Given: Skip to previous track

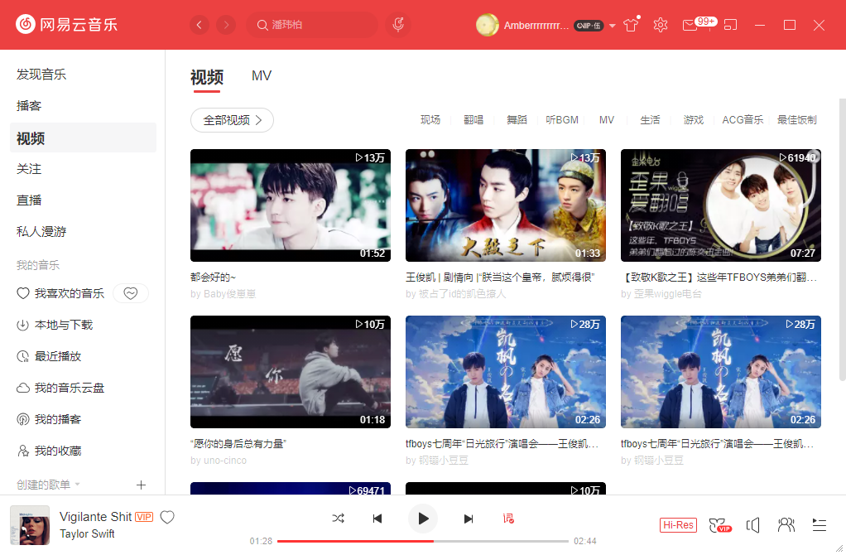Looking at the screenshot, I should pos(377,519).
